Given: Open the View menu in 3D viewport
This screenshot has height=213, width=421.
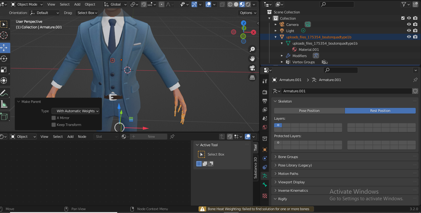Looking at the screenshot, I should point(51,4).
